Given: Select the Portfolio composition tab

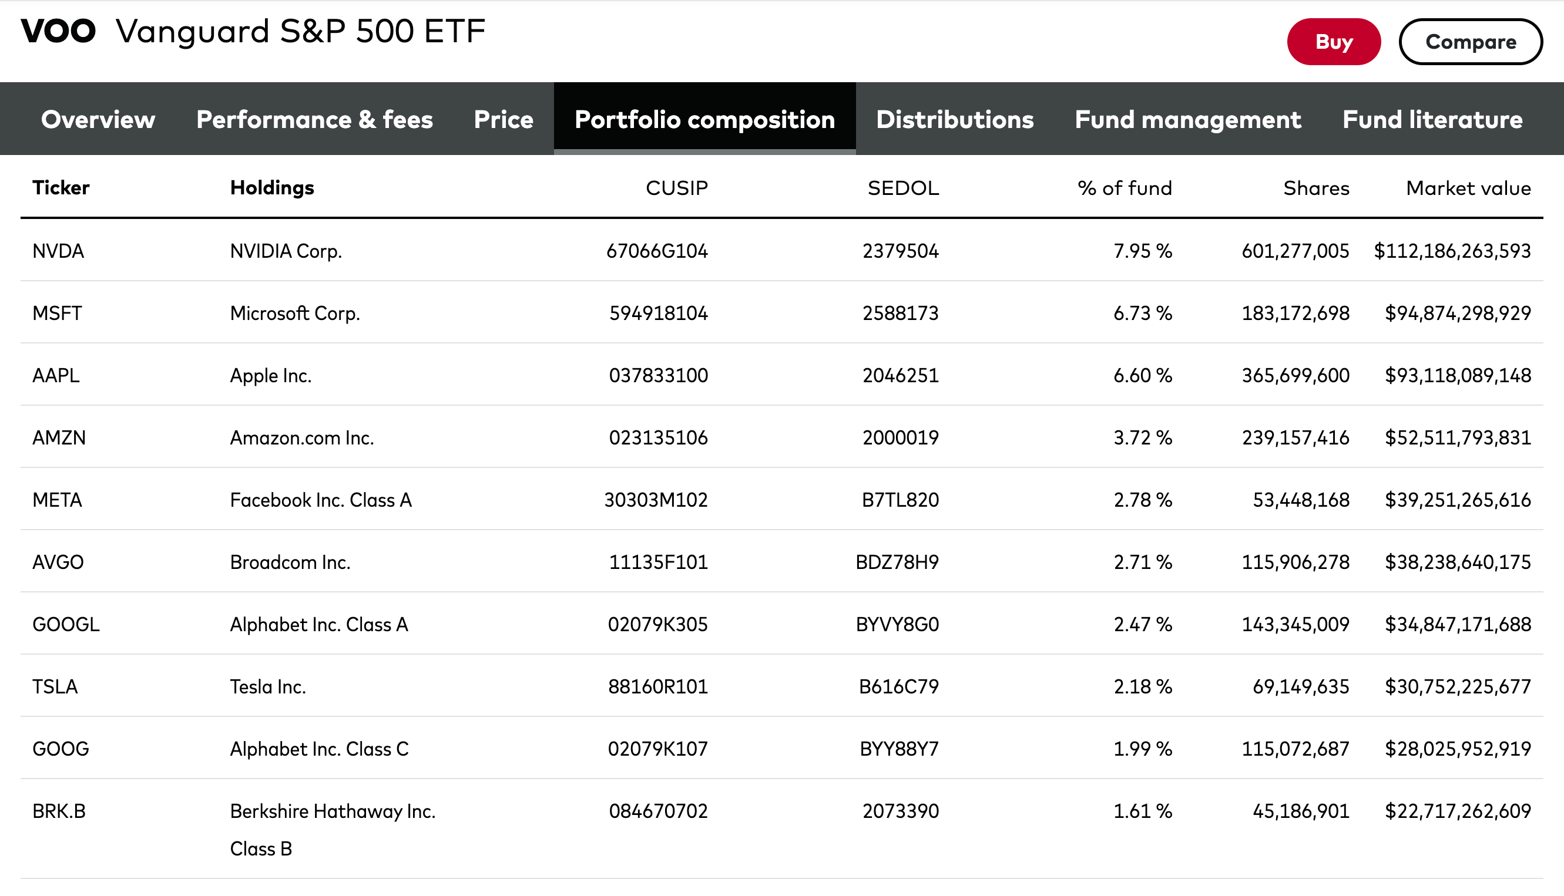Looking at the screenshot, I should coord(704,119).
